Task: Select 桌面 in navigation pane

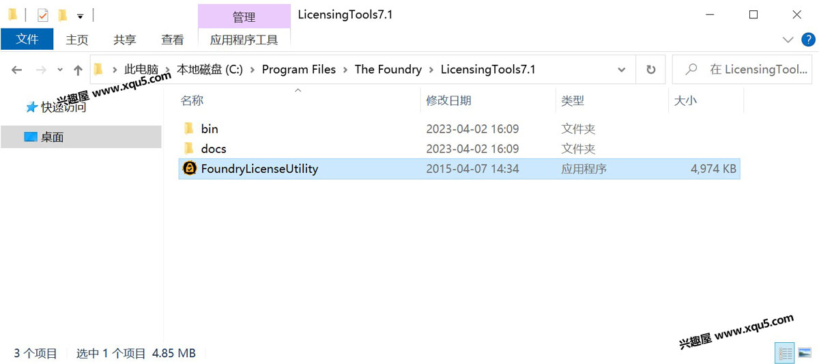Action: [x=53, y=137]
